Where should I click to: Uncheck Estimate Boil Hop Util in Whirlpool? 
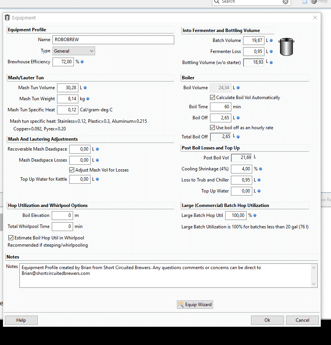coord(11,238)
